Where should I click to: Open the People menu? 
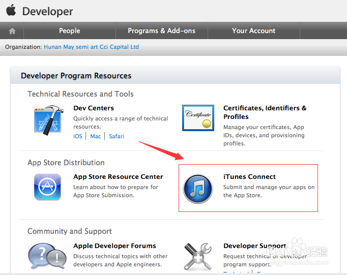pos(70,30)
